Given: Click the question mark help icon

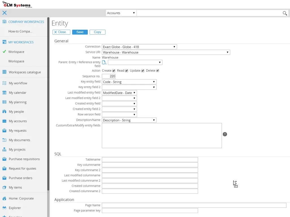Looking at the screenshot, I should (x=225, y=134).
